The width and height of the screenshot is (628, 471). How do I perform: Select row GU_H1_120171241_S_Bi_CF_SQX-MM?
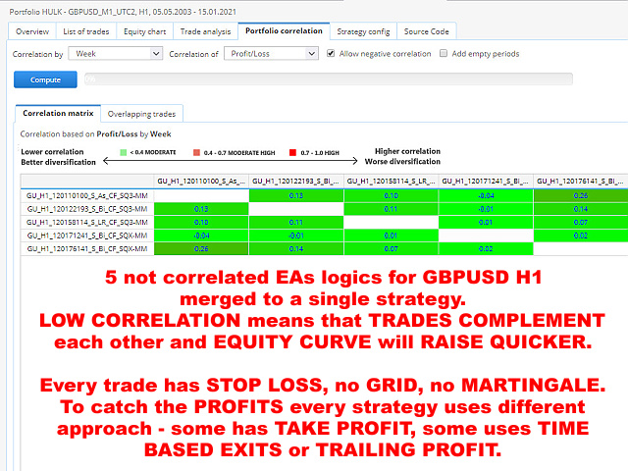pos(87,235)
